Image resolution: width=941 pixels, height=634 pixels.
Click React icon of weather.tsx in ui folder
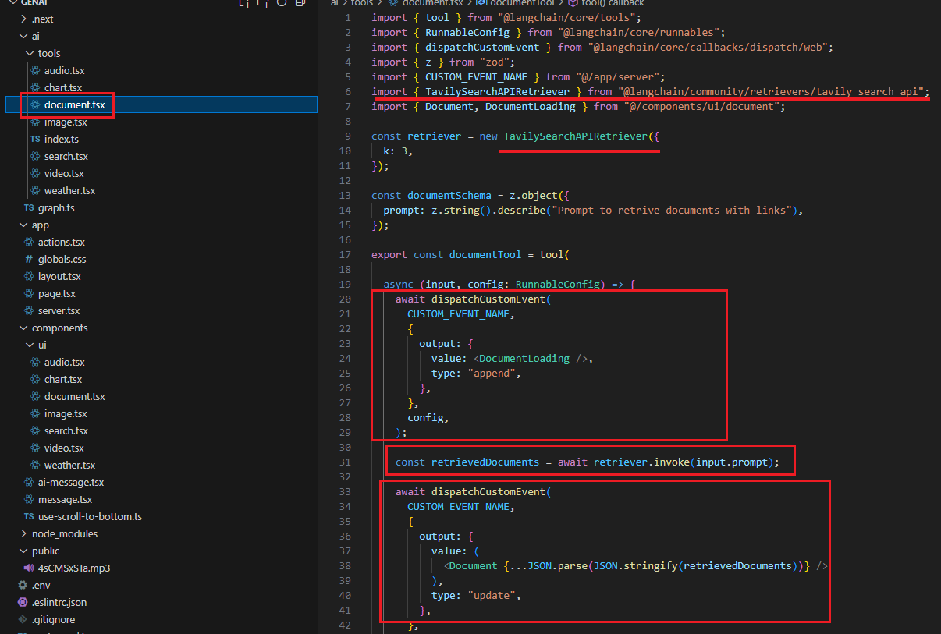pos(35,466)
